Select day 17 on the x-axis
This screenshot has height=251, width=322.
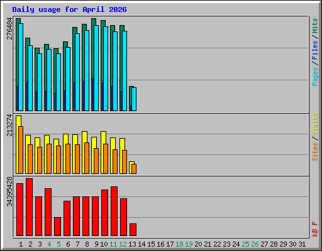point(170,244)
